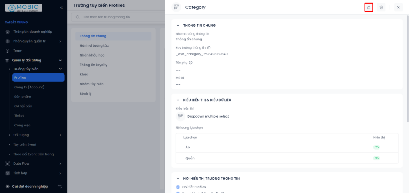Image resolution: width=409 pixels, height=193 pixels.
Task: Click the Tùy biến Event link
Action: [25, 144]
